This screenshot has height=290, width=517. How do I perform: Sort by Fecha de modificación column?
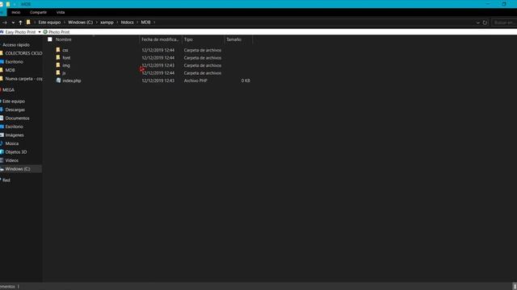(x=160, y=39)
